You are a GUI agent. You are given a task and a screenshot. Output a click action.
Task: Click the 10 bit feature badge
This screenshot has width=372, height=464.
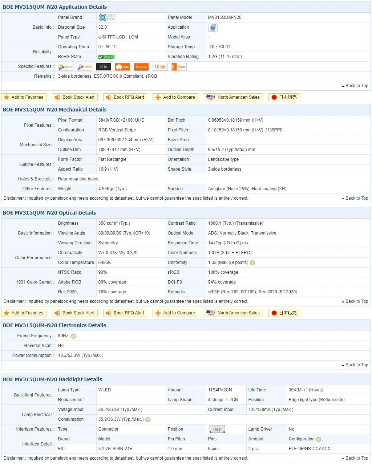pyautogui.click(x=160, y=67)
